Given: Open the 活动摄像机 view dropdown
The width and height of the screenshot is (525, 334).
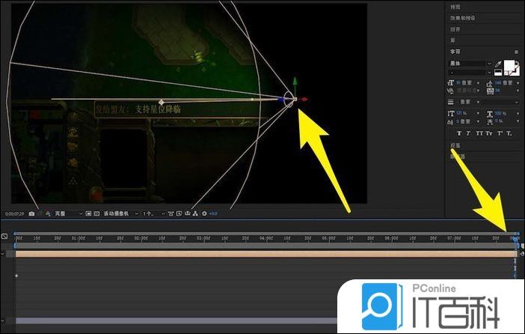Looking at the screenshot, I should point(120,213).
